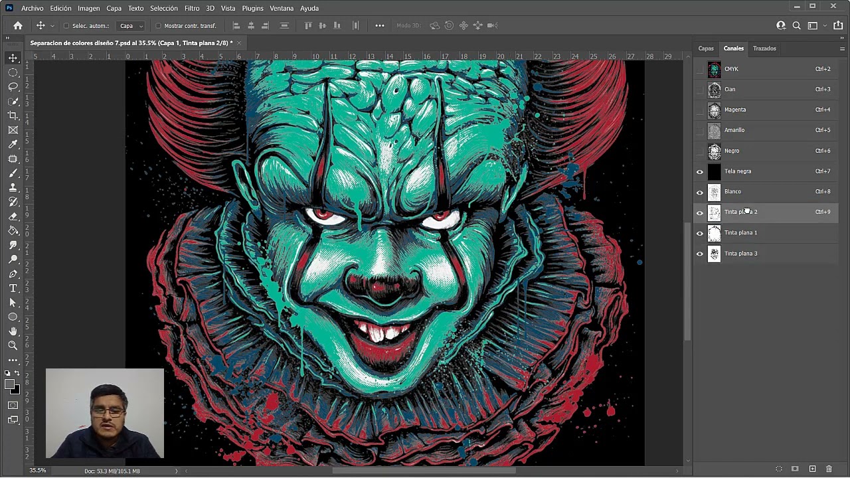Image resolution: width=850 pixels, height=478 pixels.
Task: Open Move tool preset picker arrow
Action: click(52, 26)
